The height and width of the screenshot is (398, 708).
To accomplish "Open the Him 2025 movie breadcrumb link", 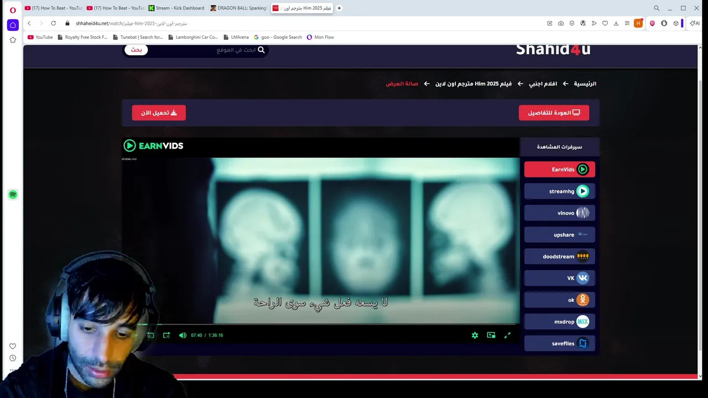I will tap(473, 84).
